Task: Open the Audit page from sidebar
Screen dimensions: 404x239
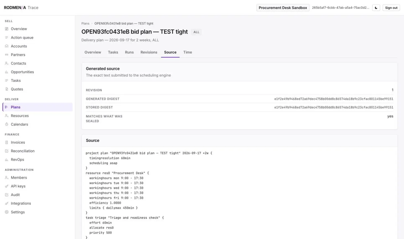Action: pyautogui.click(x=38, y=195)
